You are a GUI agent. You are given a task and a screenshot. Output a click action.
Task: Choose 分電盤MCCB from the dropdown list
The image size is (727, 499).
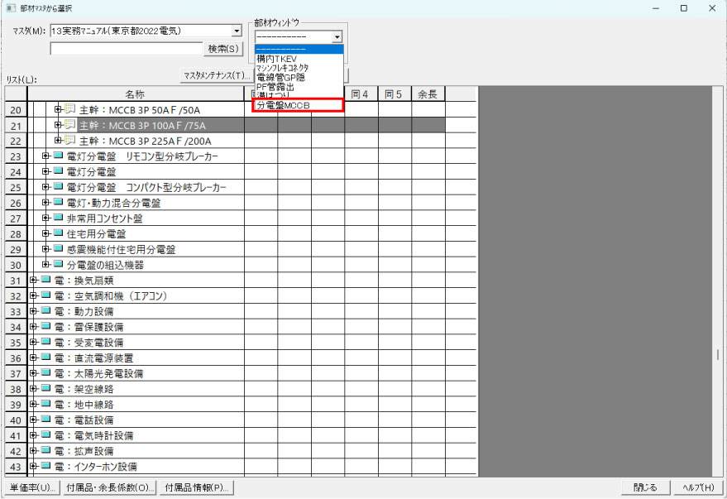[x=299, y=105]
